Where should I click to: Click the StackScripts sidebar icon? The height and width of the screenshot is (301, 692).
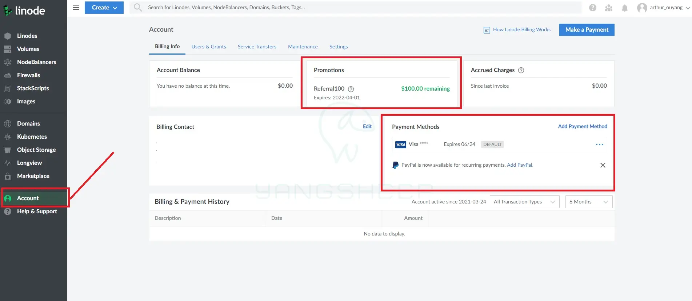click(8, 88)
